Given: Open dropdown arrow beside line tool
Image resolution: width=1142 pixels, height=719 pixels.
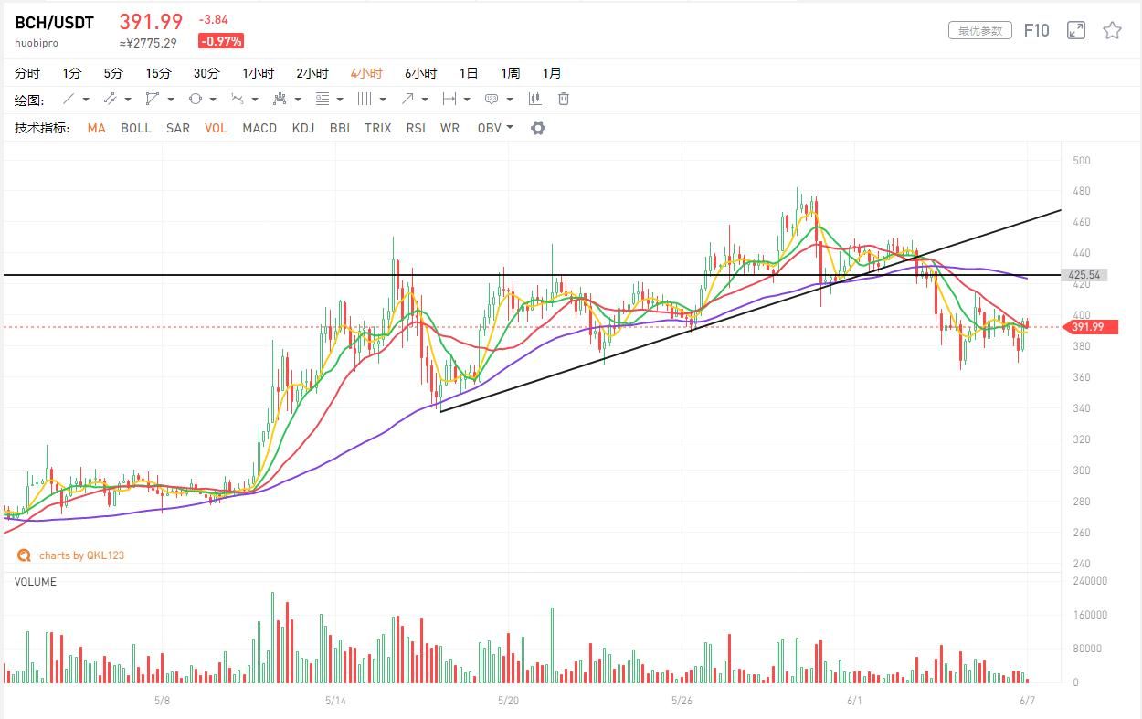Looking at the screenshot, I should 86,99.
